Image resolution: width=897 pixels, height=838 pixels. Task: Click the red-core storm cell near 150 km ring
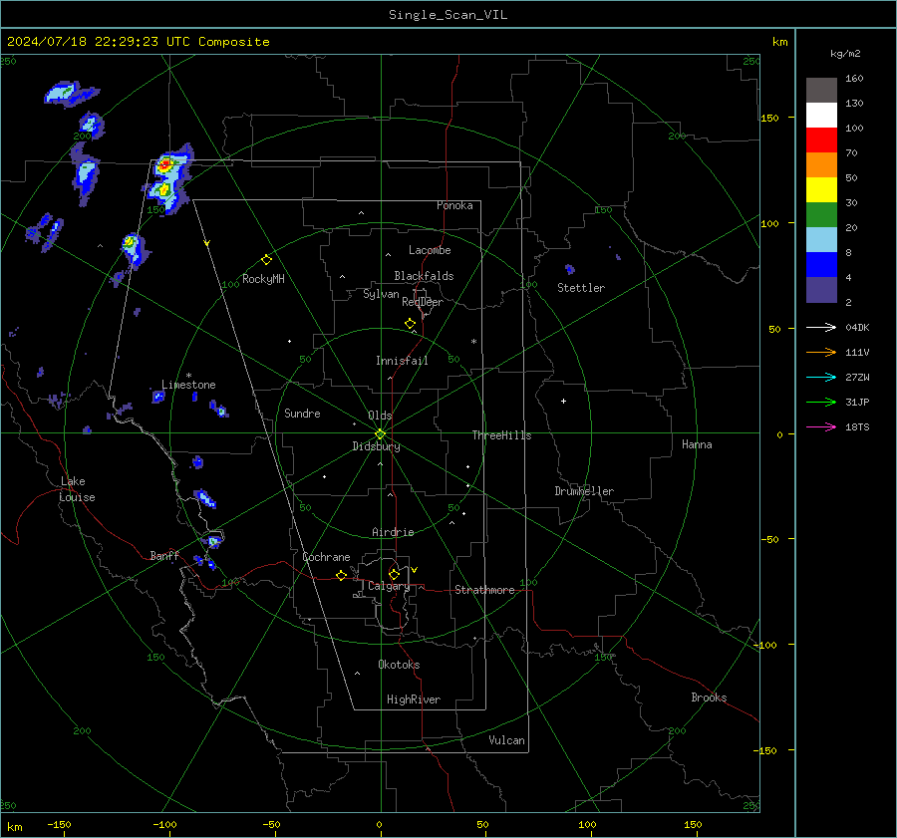point(165,164)
